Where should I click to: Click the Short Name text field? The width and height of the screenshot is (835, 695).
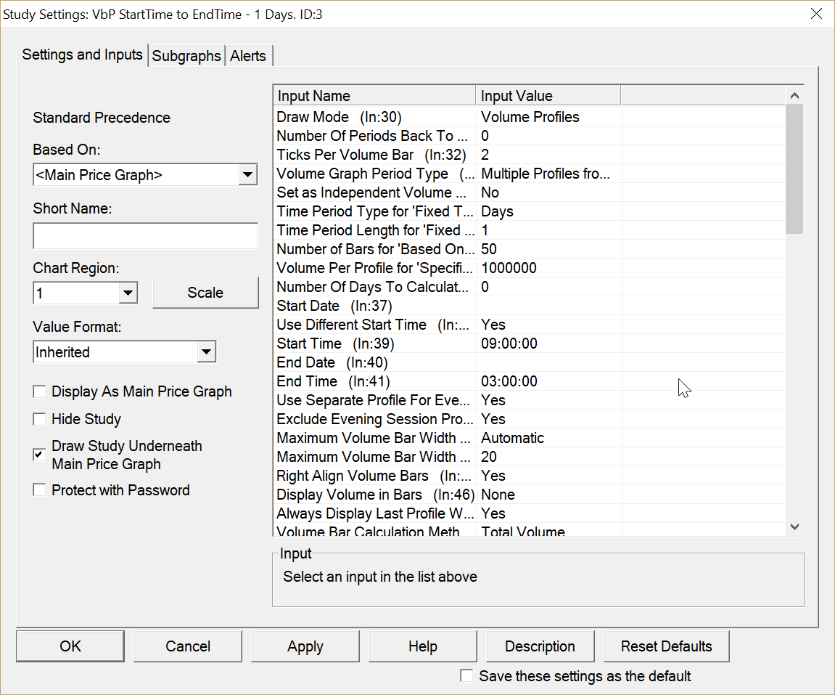(x=145, y=236)
